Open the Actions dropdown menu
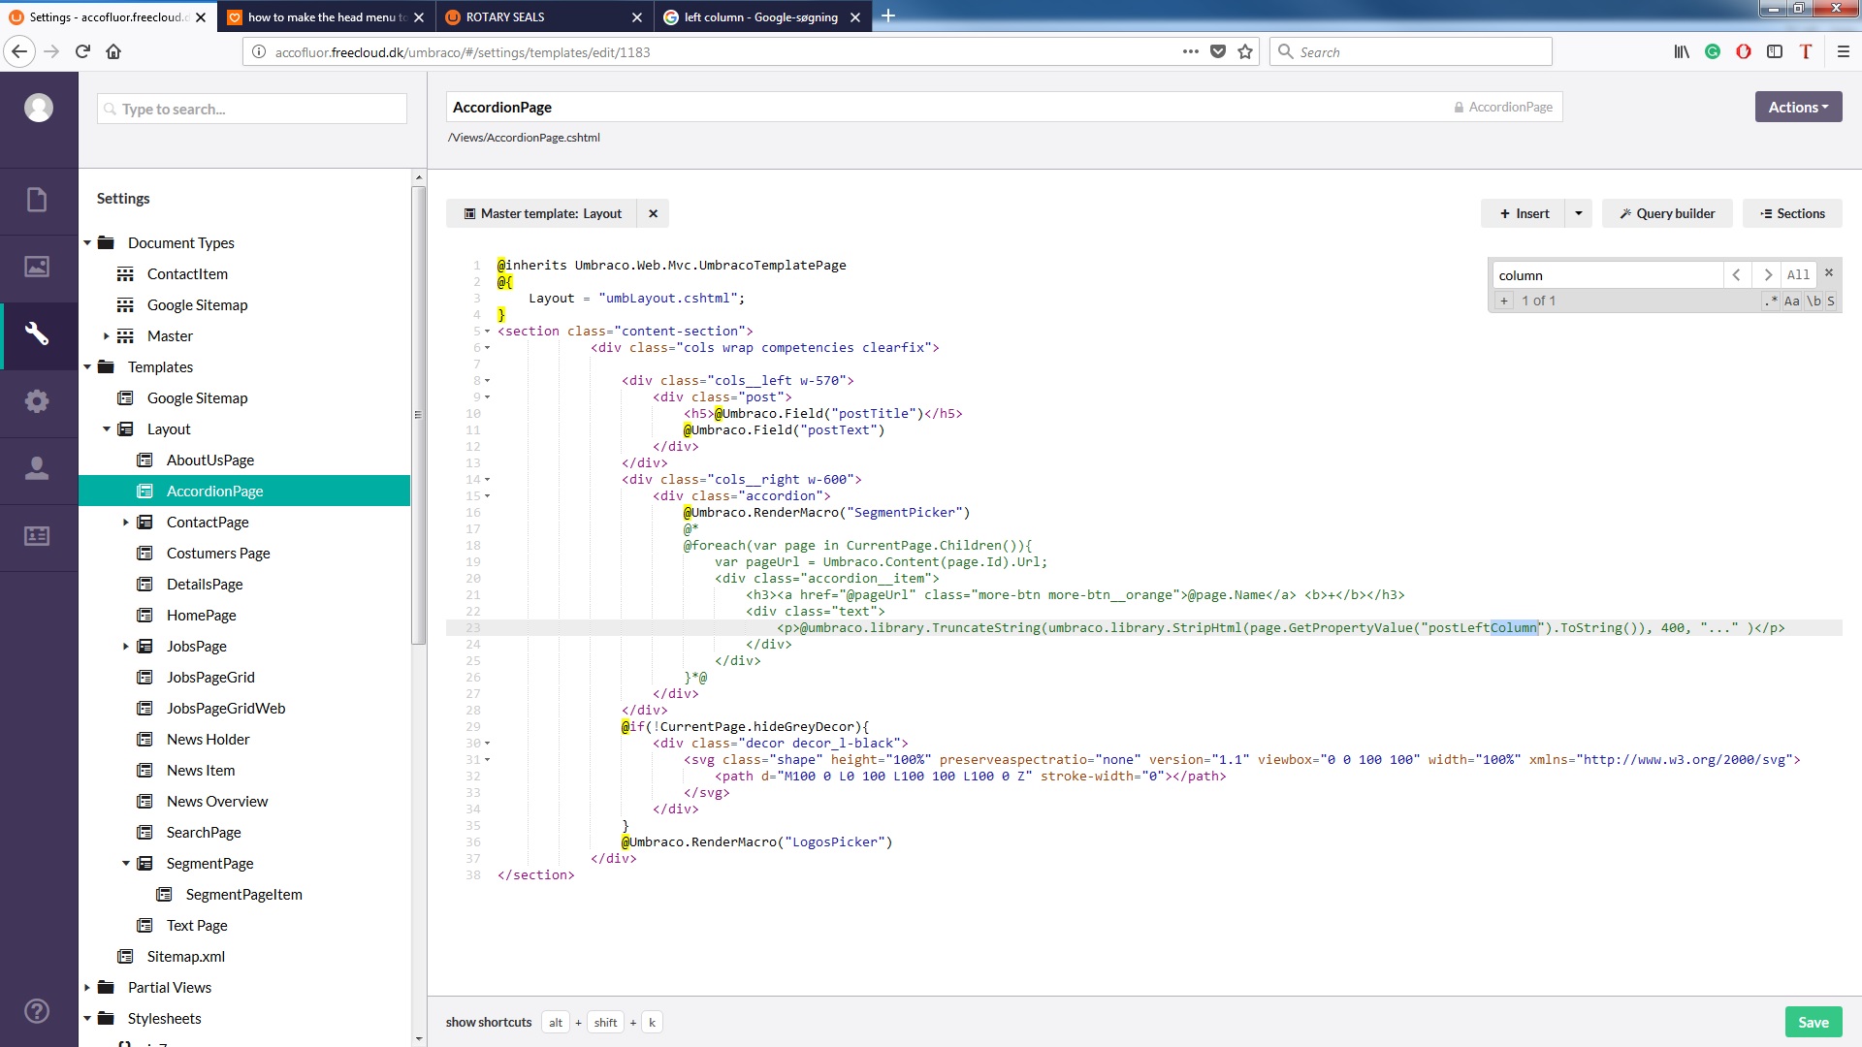Screen dimensions: 1862x1047 [1798, 107]
